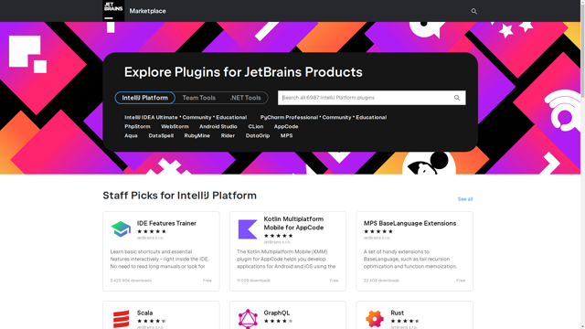Image resolution: width=585 pixels, height=329 pixels.
Task: Click MPS BaseLanguage Extensions star rating
Action: [378, 231]
